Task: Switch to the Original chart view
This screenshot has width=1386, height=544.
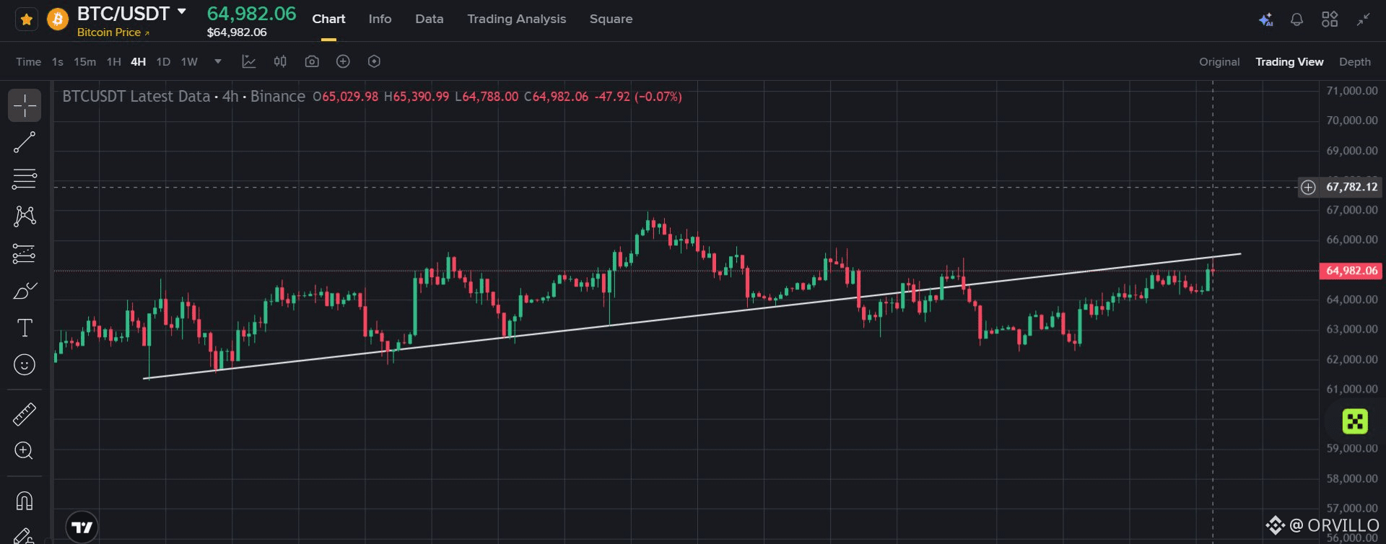Action: (1219, 62)
